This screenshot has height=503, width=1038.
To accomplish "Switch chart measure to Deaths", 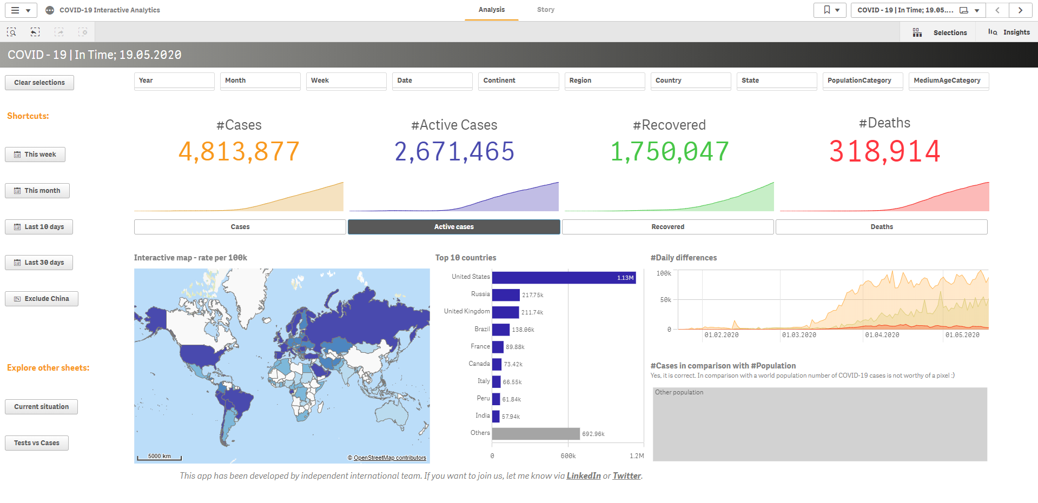I will click(881, 227).
